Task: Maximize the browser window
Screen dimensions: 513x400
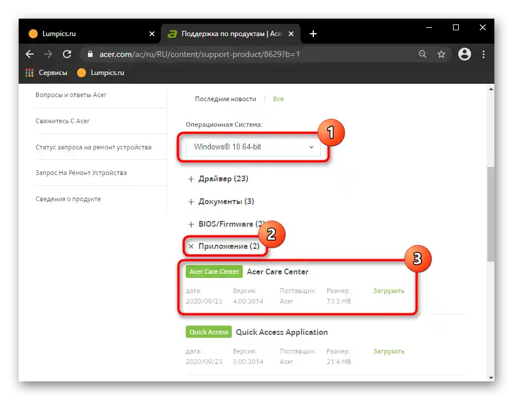Action: click(x=456, y=27)
